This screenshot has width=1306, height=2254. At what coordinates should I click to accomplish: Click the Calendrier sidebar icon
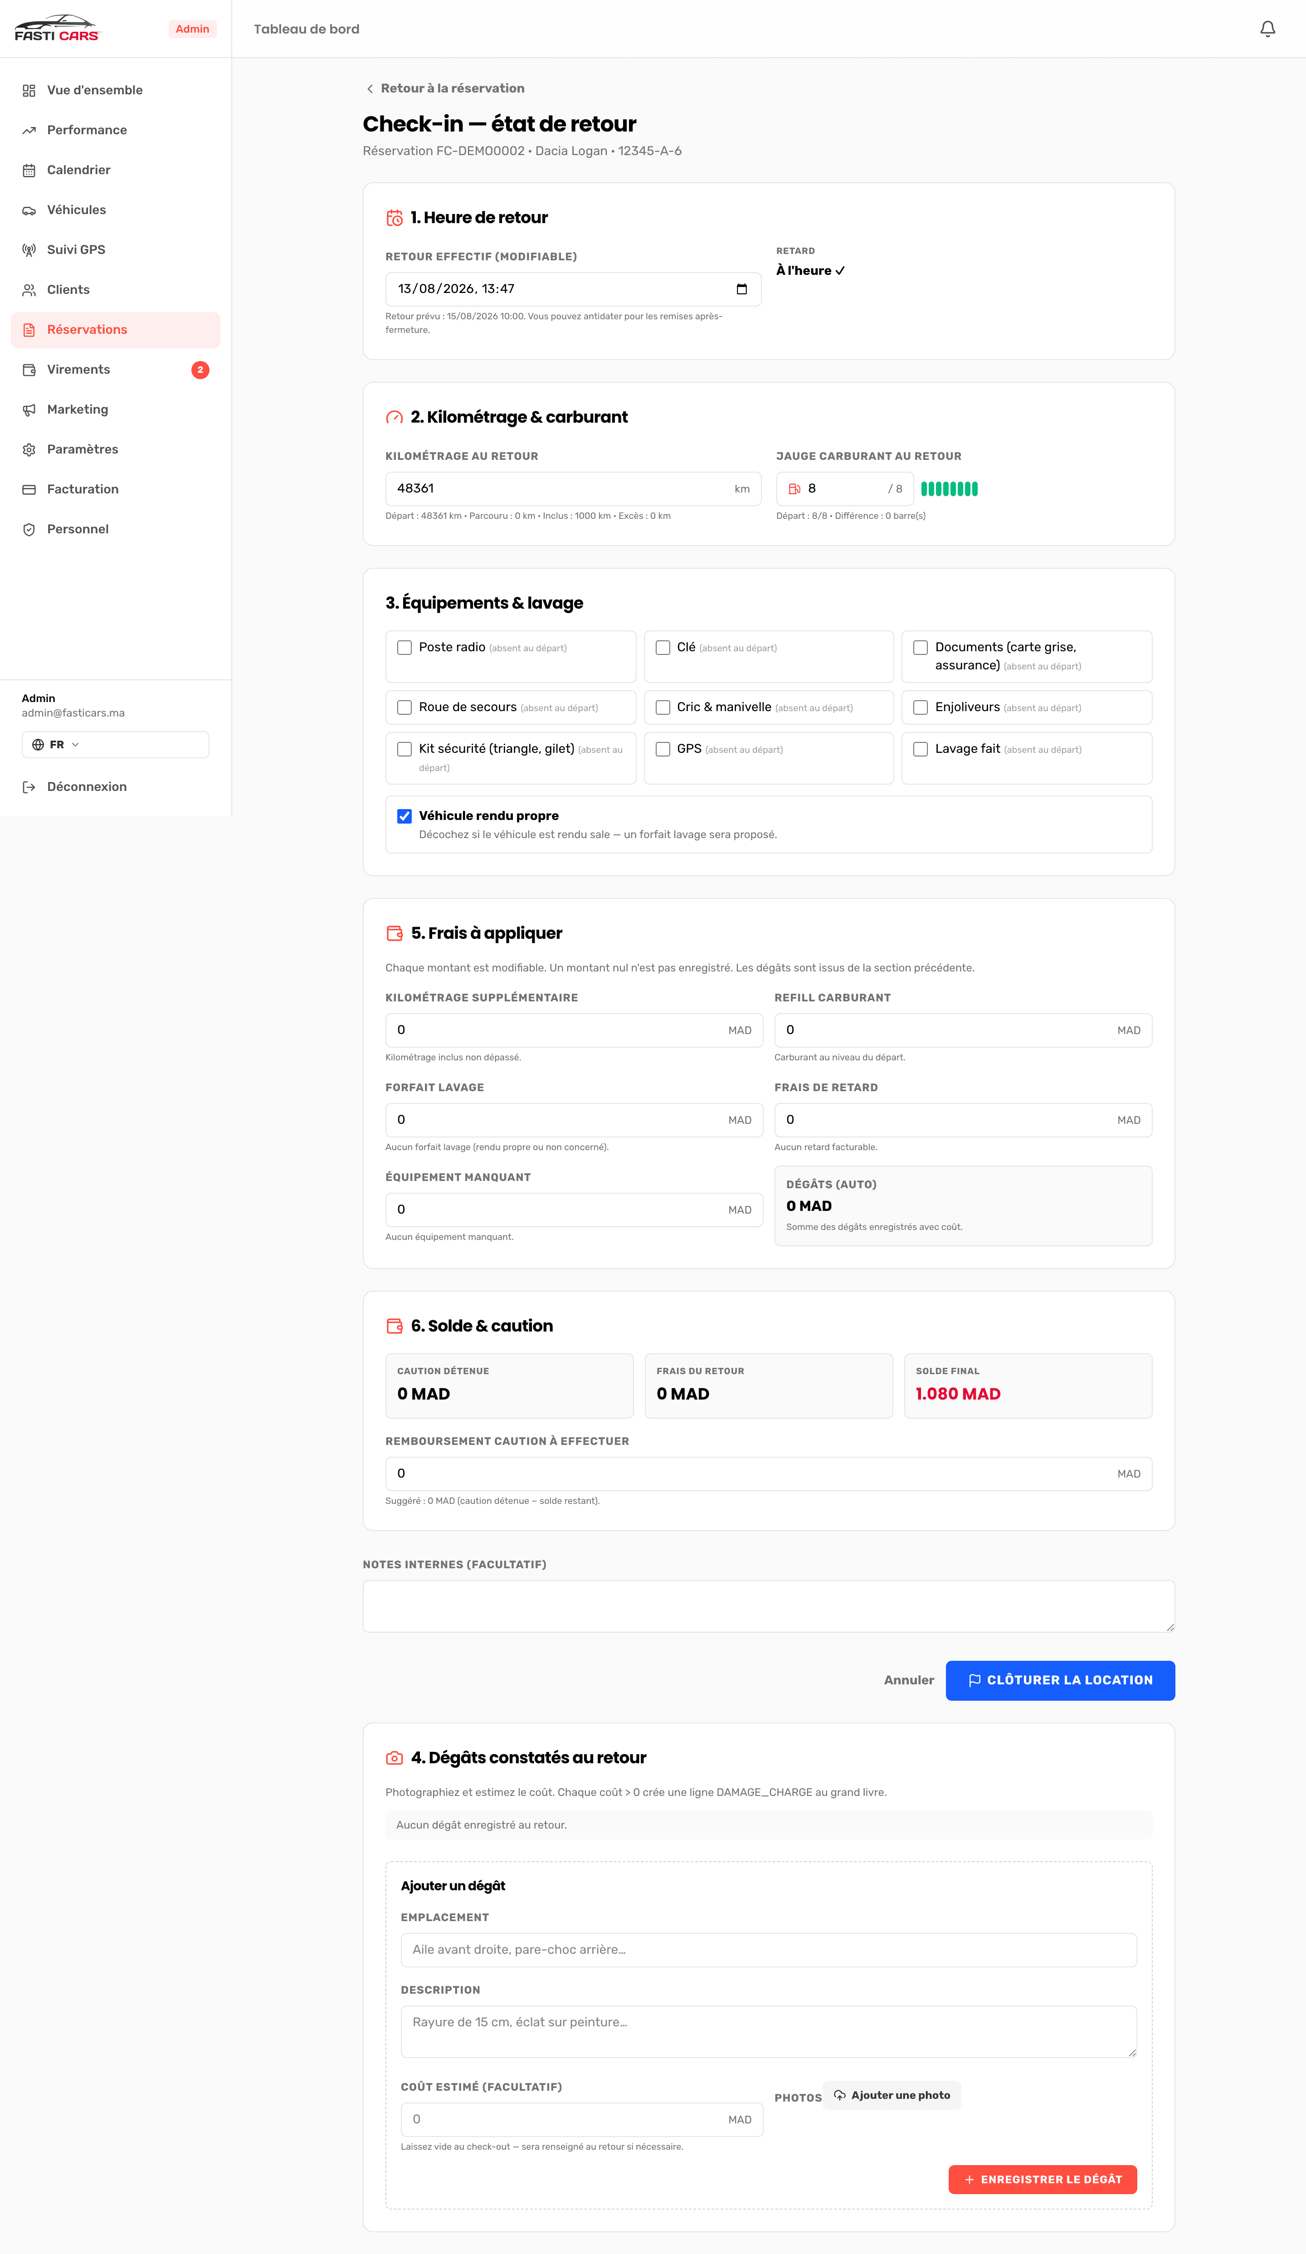[x=29, y=170]
